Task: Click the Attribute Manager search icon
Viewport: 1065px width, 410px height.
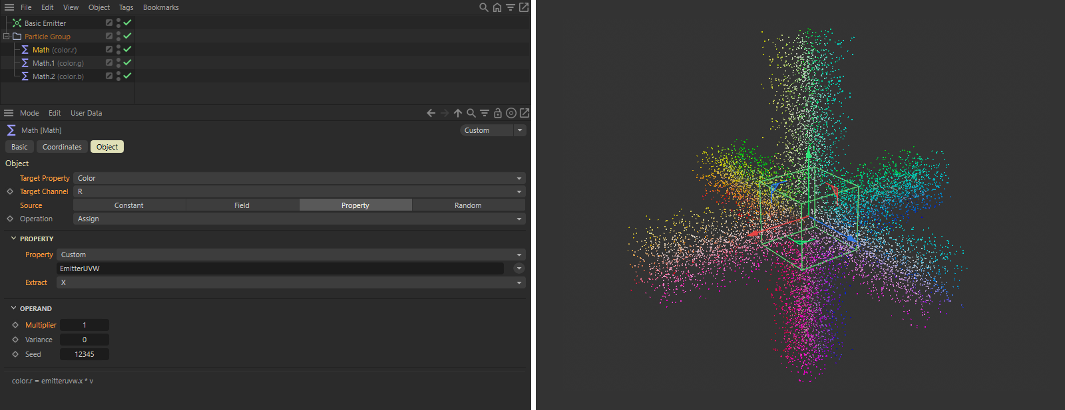Action: pyautogui.click(x=471, y=113)
